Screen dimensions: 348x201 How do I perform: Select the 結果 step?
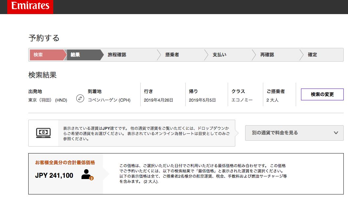[x=85, y=55]
